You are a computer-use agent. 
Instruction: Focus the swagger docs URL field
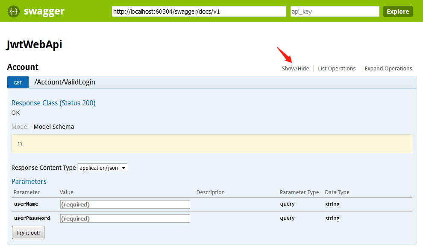coord(199,12)
